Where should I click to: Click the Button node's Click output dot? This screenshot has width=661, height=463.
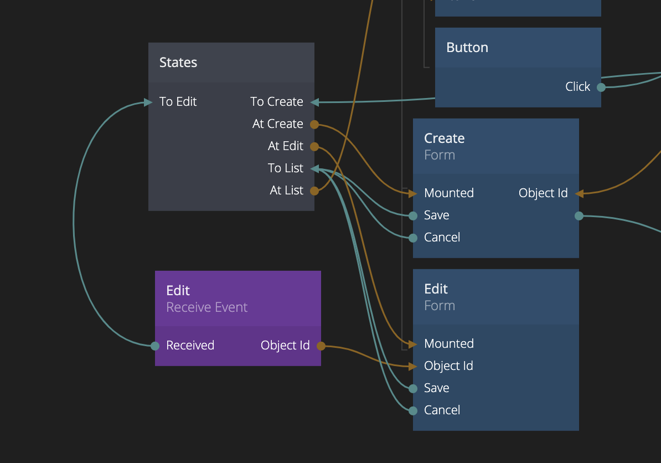point(601,87)
